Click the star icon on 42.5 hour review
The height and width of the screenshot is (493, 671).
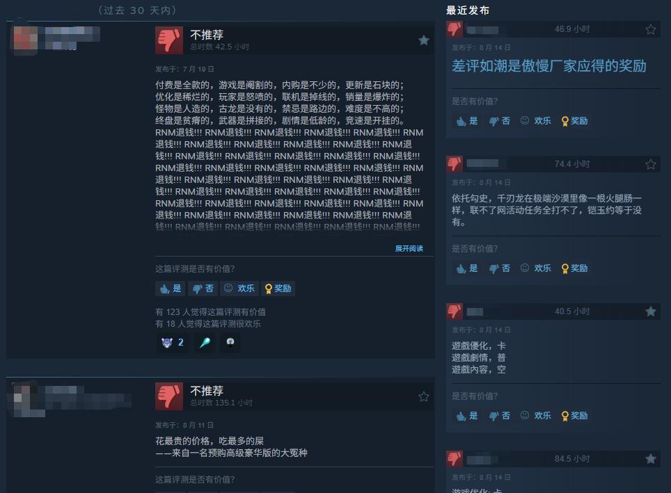tap(424, 40)
